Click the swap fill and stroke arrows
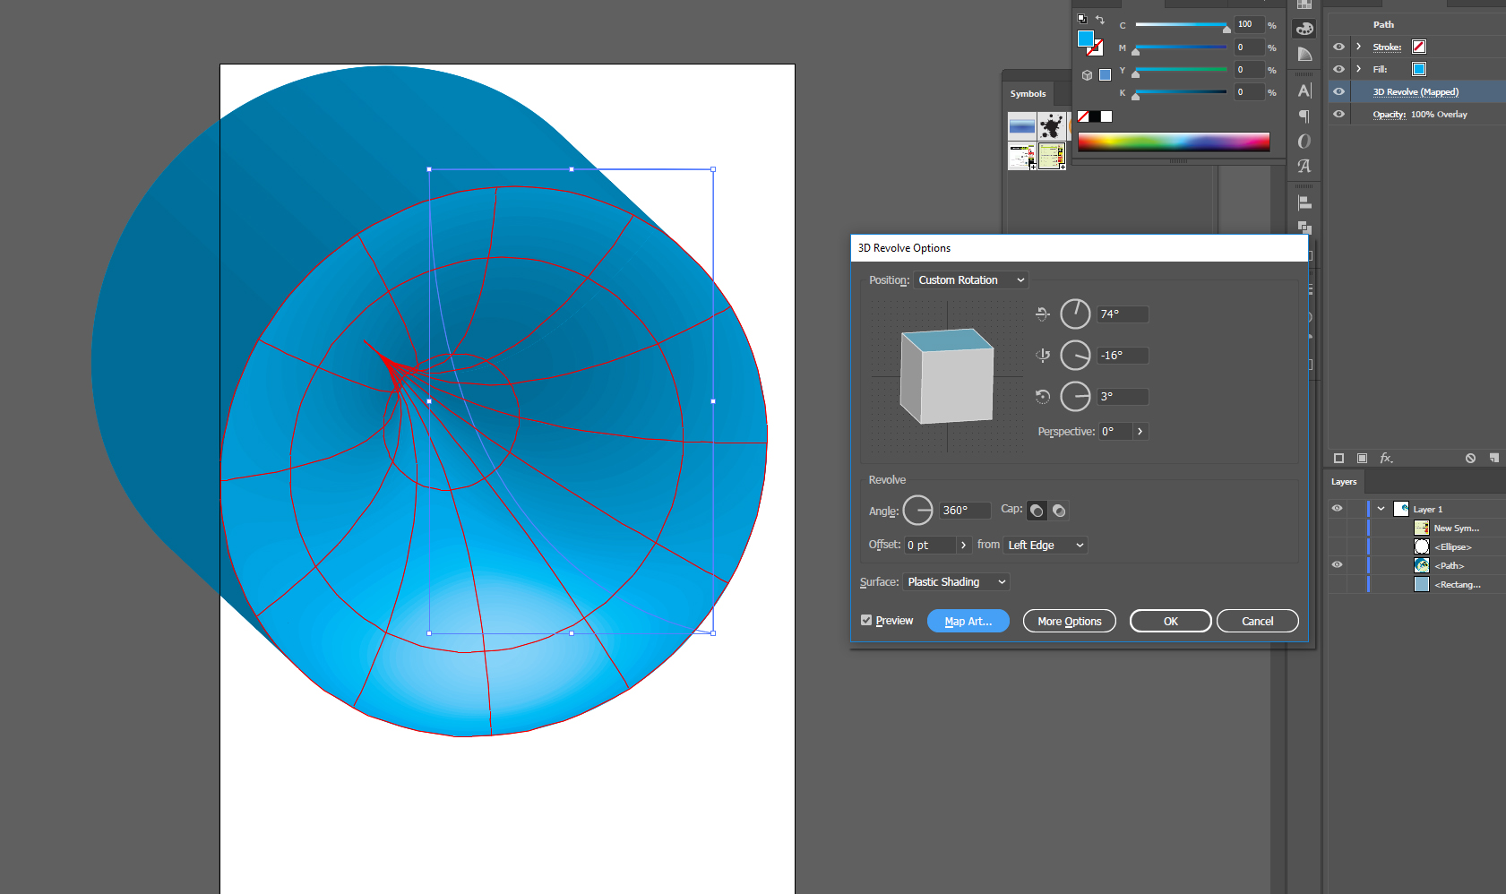This screenshot has height=894, width=1506. (x=1100, y=20)
